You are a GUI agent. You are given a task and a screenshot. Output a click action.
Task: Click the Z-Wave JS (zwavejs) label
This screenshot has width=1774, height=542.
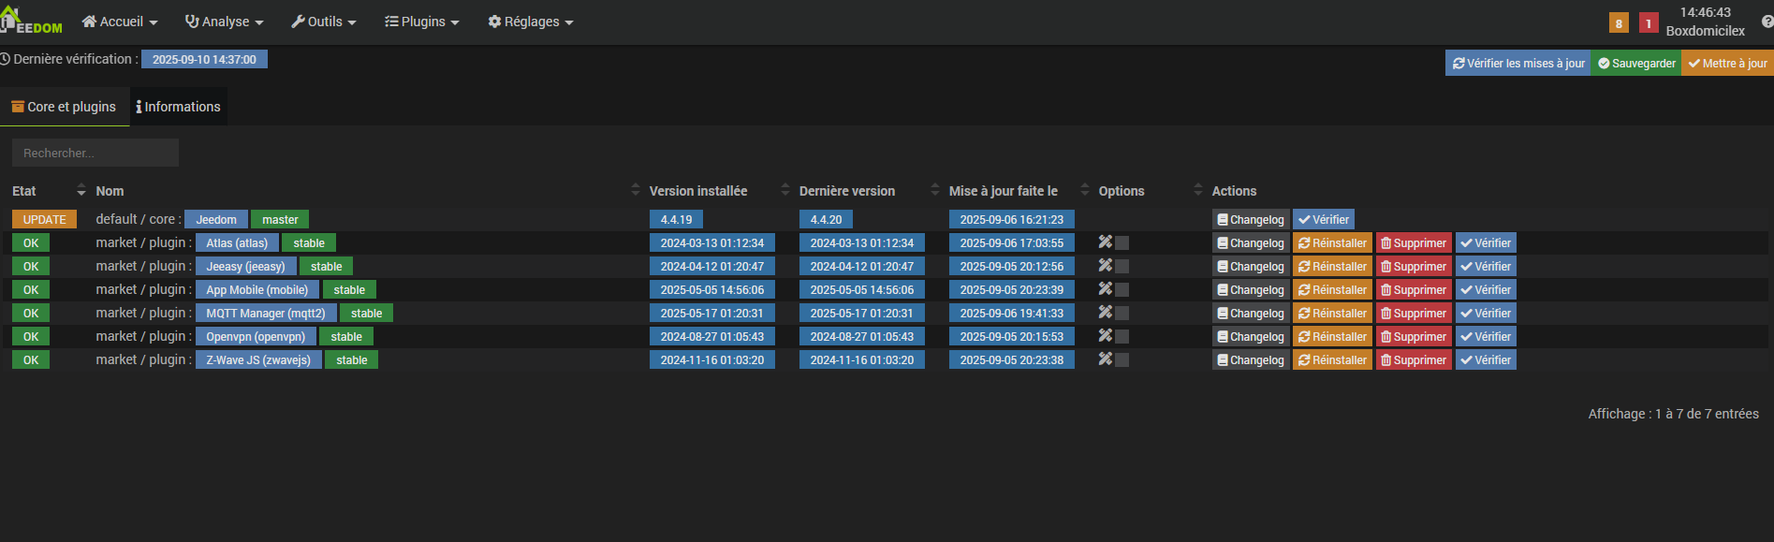coord(258,359)
